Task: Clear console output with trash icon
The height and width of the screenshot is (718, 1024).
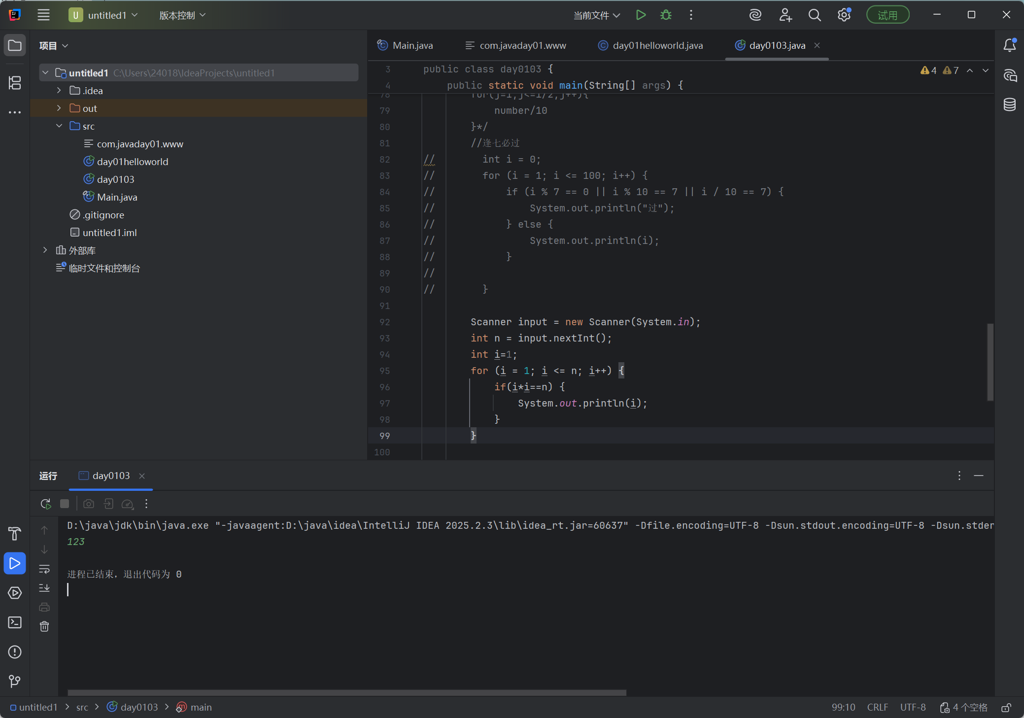Action: [x=44, y=626]
